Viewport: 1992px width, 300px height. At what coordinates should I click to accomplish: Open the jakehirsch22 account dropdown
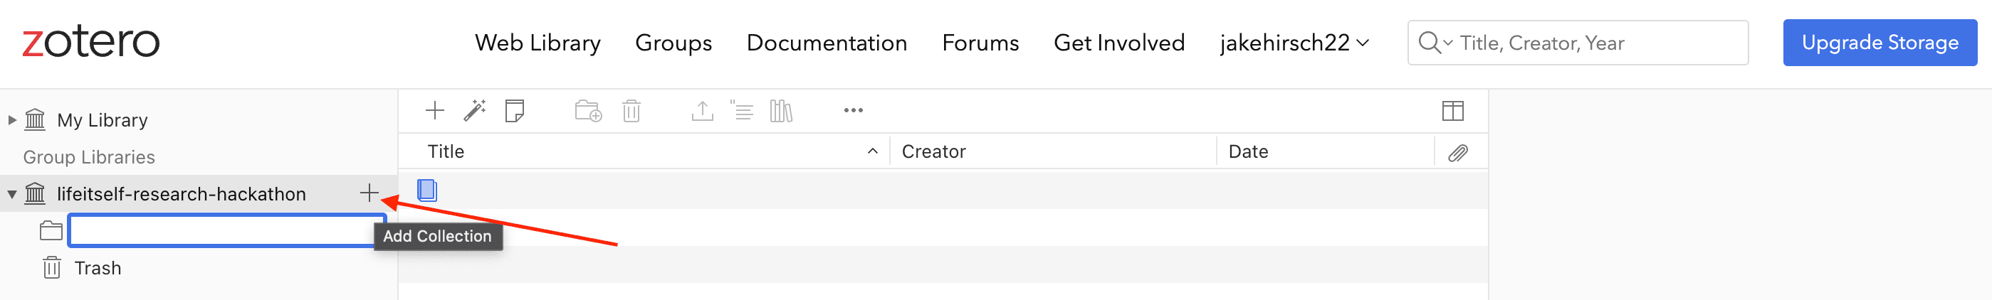pos(1294,43)
